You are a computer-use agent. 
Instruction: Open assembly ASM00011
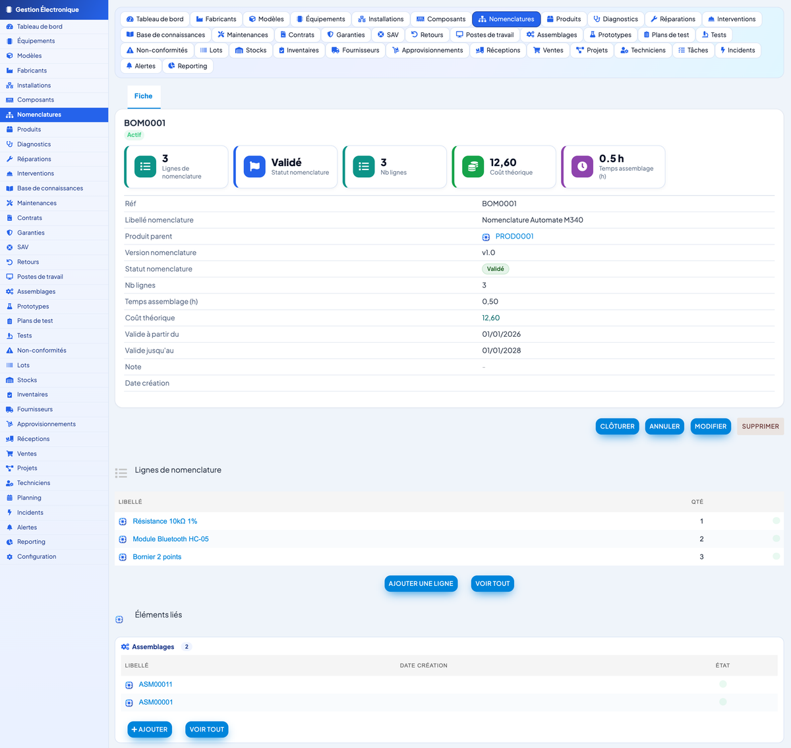(156, 685)
